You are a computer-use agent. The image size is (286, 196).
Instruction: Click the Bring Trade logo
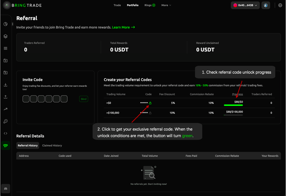tap(22, 5)
